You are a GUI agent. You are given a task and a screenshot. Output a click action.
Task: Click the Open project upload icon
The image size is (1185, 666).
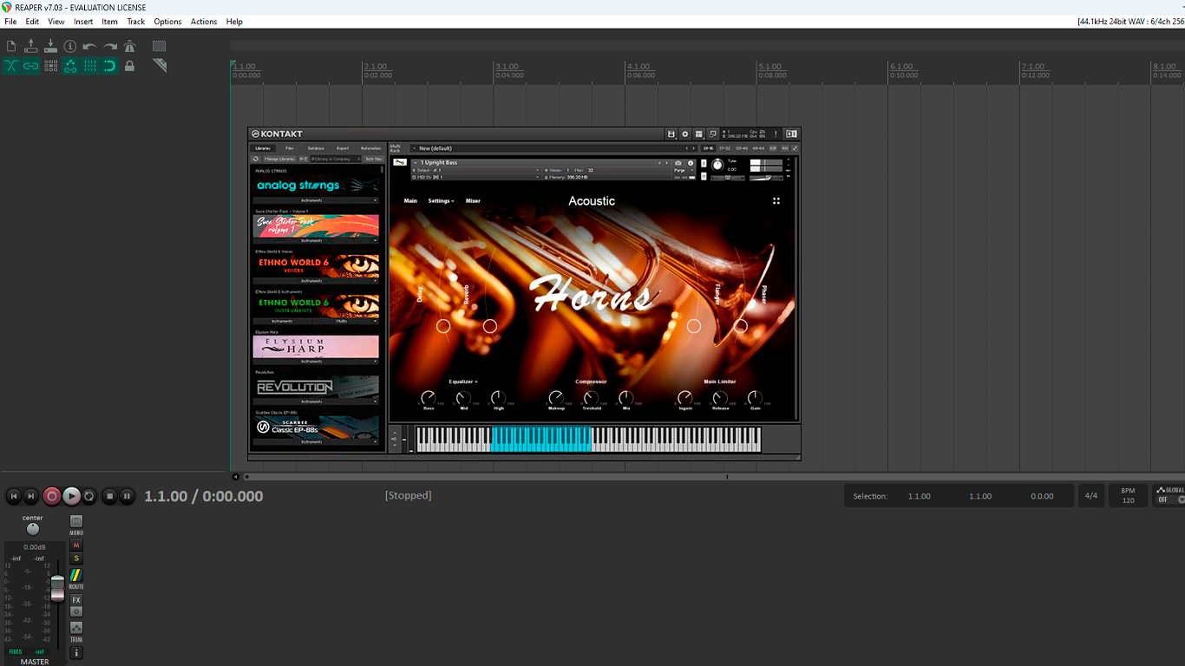pyautogui.click(x=31, y=46)
